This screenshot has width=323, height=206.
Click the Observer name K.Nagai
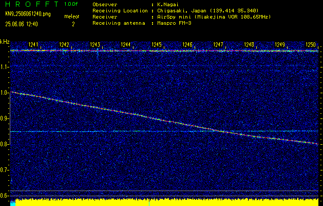click(x=167, y=5)
